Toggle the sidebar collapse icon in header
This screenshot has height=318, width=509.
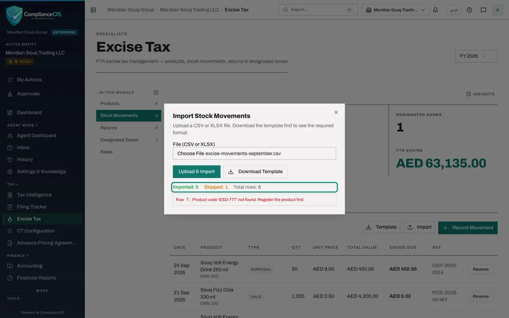[93, 10]
